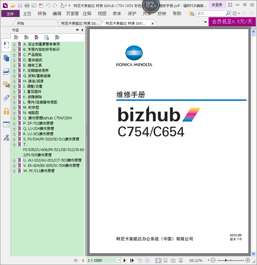Screen dimensions: 257x265
Task: Open the form fields side panel
Action: (6, 125)
